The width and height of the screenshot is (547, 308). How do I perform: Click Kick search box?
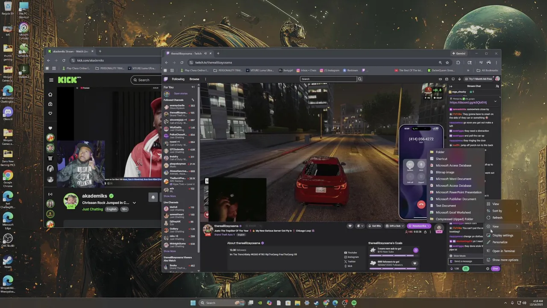[x=145, y=80]
